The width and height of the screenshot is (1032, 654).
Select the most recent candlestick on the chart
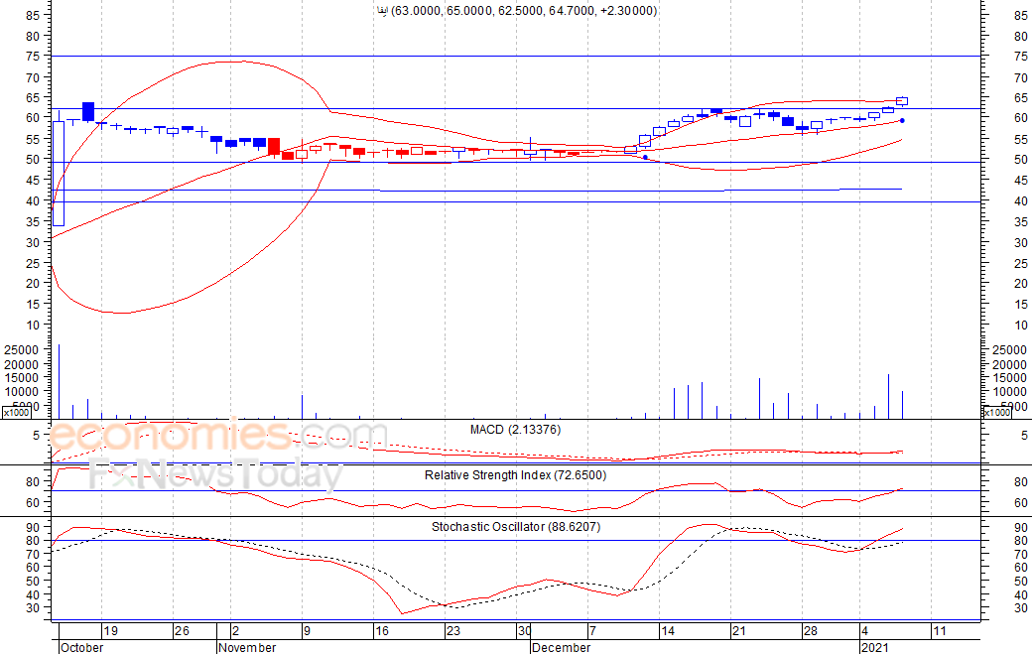(x=902, y=101)
